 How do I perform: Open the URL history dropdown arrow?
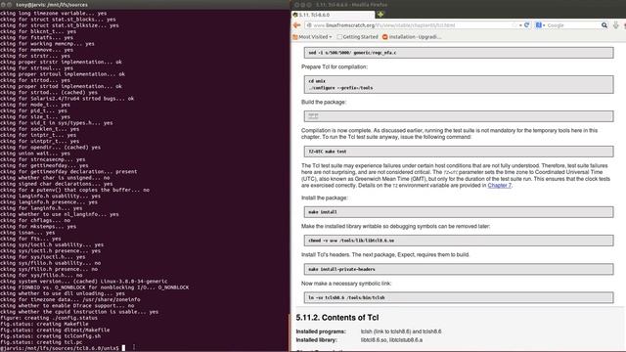tap(520, 25)
